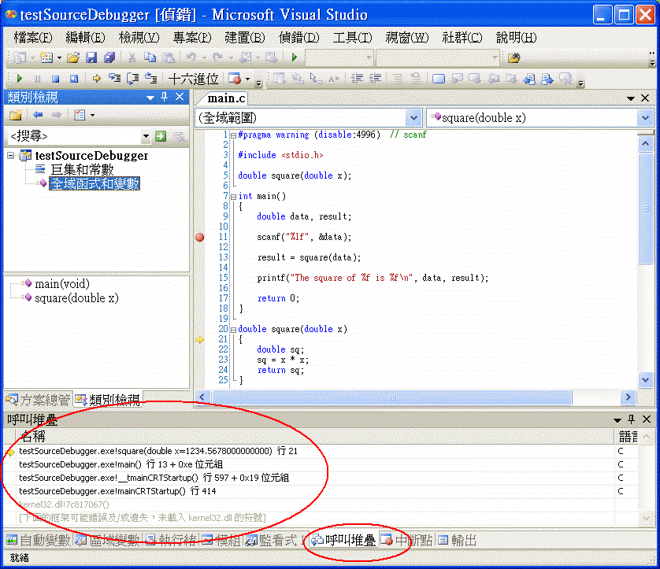
Task: Click the Step Over icon
Action: (x=132, y=78)
